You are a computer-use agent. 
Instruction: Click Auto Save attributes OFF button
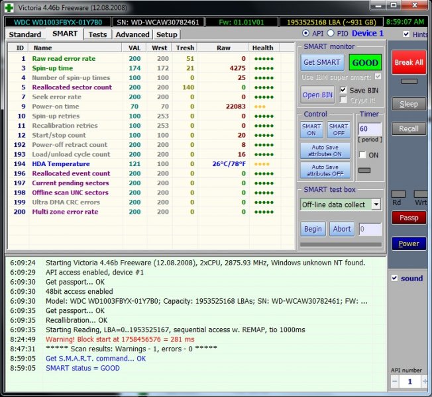(325, 170)
